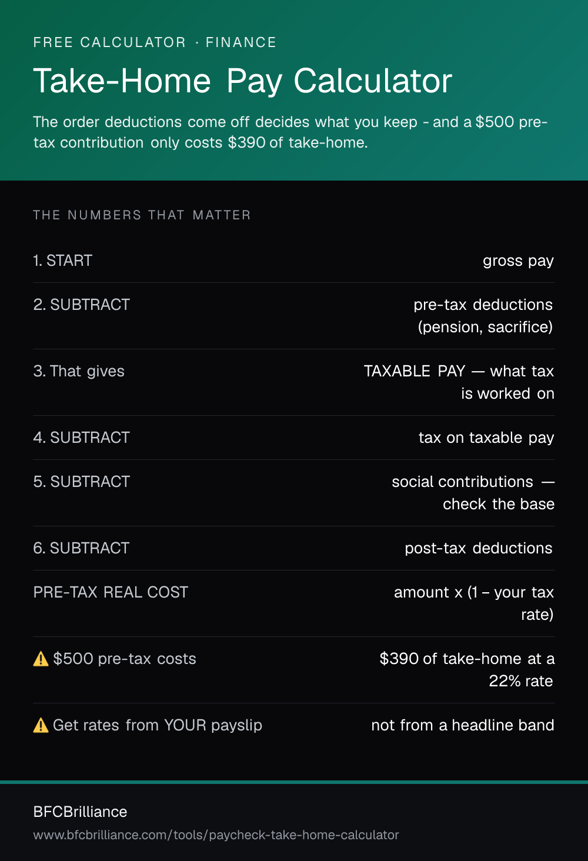This screenshot has height=861, width=588.
Task: Click the social contributions — check the base text
Action: pyautogui.click(x=473, y=493)
